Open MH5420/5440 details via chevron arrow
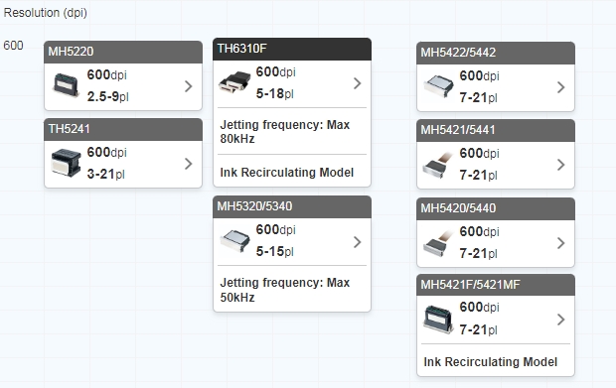The height and width of the screenshot is (388, 616). point(561,243)
